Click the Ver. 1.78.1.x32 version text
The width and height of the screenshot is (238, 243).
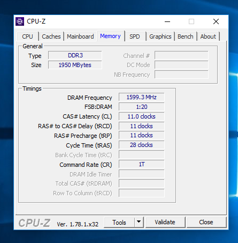pyautogui.click(x=78, y=224)
